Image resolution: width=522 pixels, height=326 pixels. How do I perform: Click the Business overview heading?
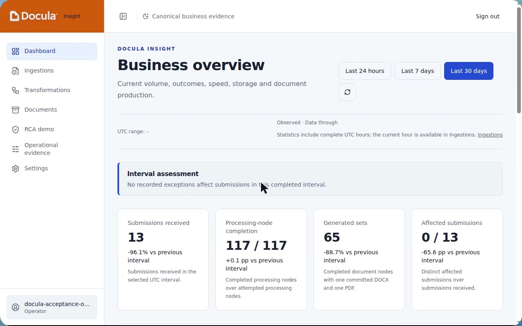tap(191, 65)
